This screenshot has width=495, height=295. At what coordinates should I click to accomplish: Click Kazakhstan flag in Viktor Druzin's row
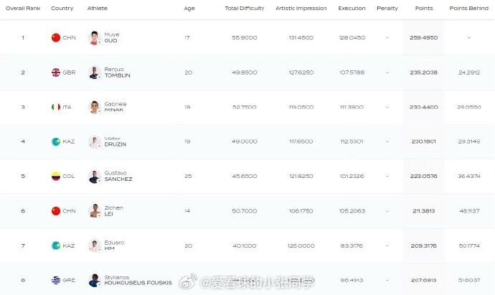(56, 141)
